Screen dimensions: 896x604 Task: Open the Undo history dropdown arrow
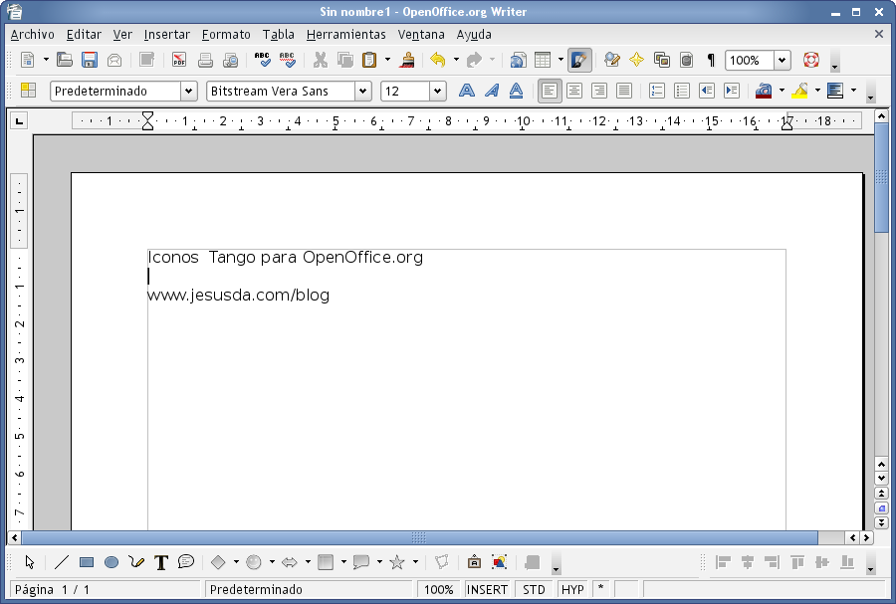[456, 60]
